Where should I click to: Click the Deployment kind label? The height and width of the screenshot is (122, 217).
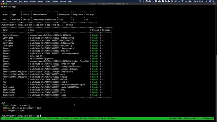point(8,95)
